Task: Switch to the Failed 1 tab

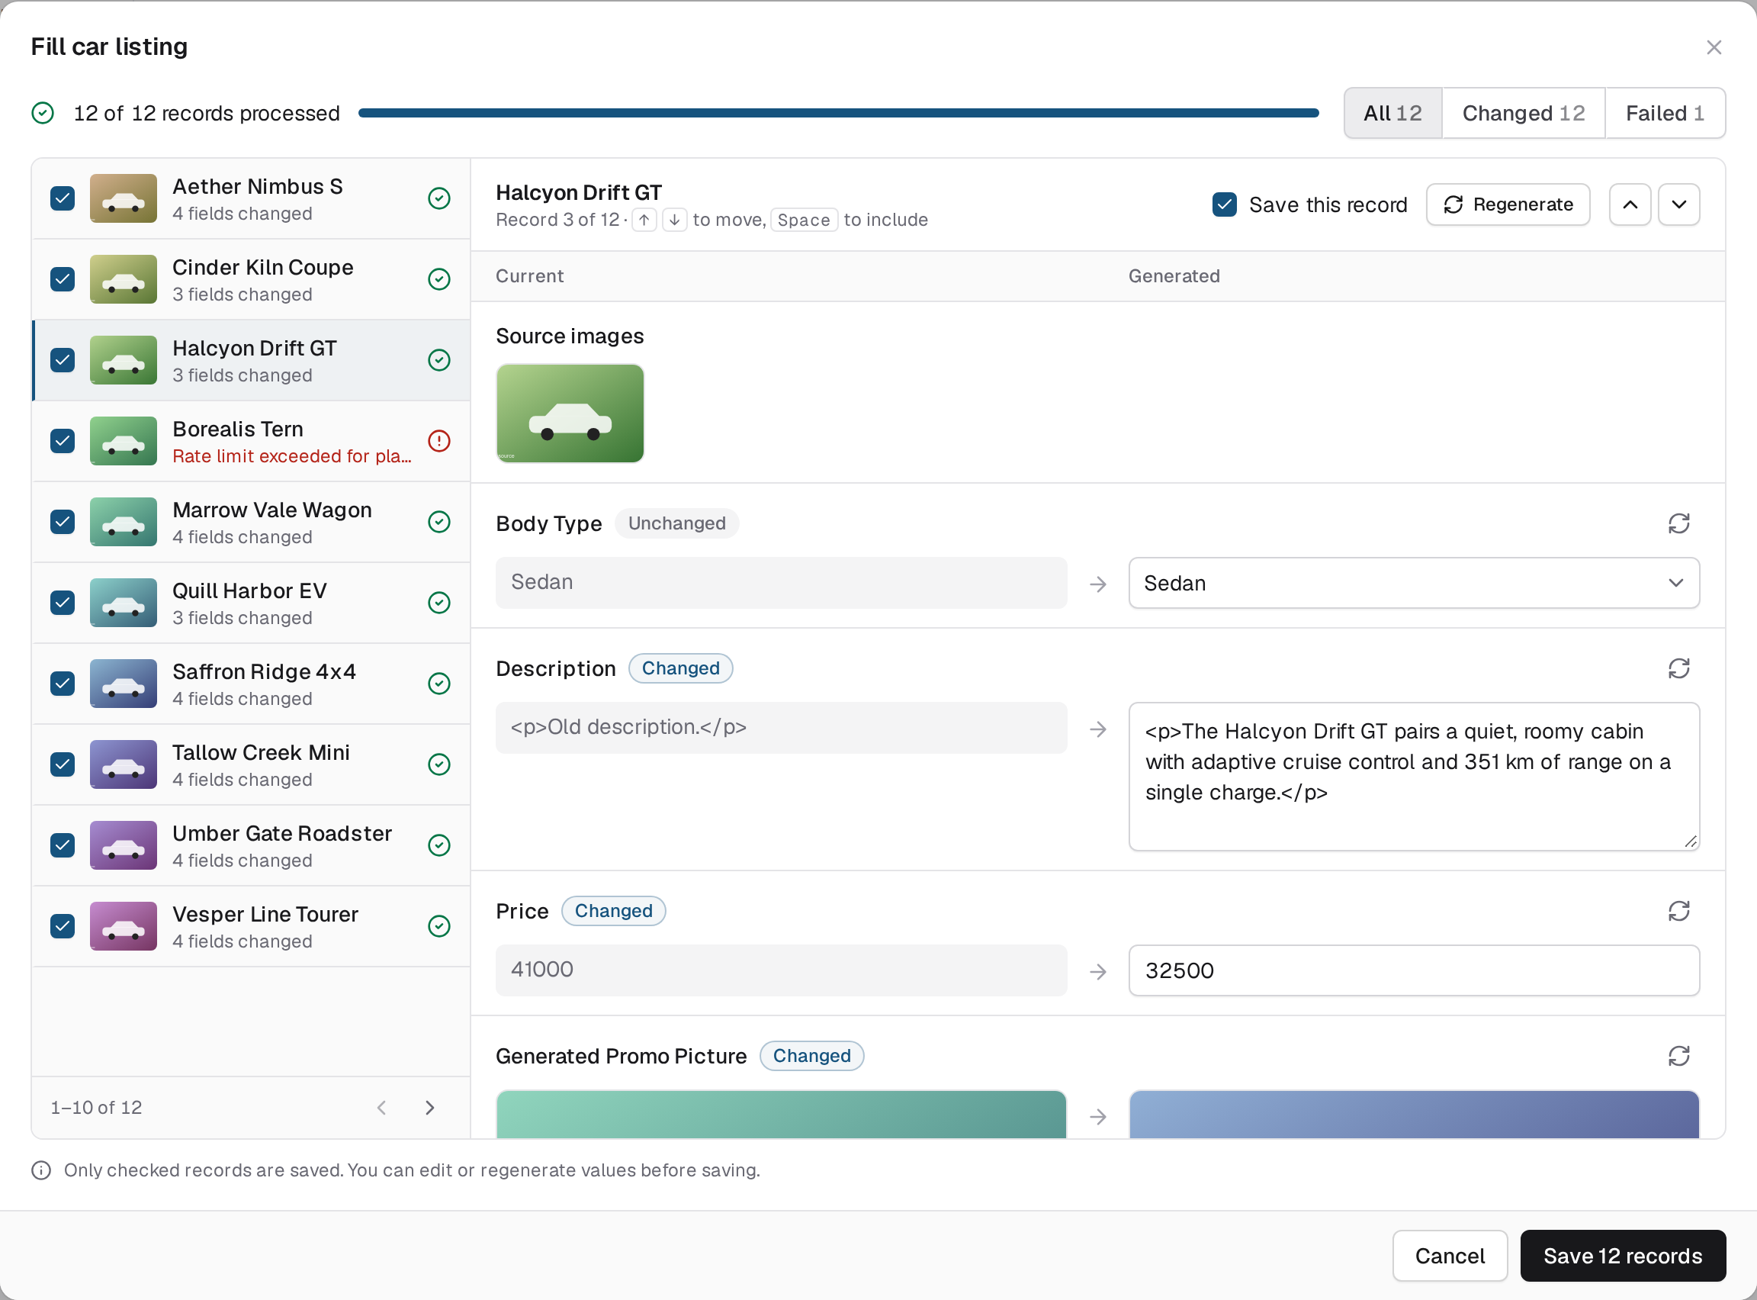Action: click(1664, 114)
